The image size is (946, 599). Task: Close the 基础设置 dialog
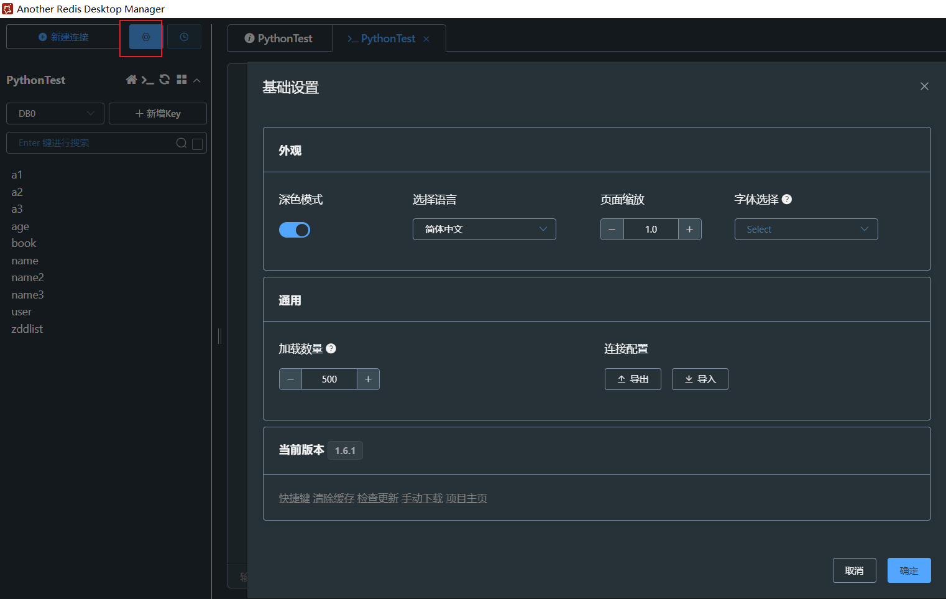(x=924, y=86)
